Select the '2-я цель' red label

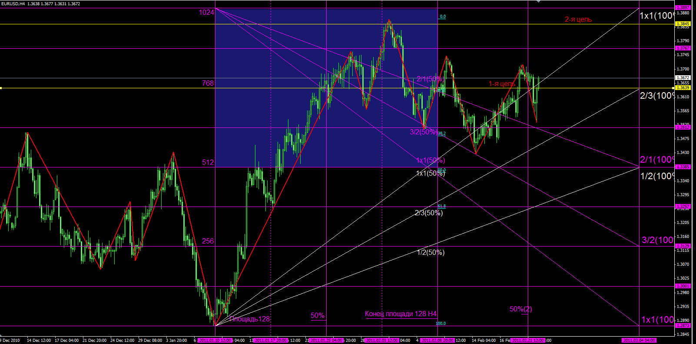(578, 20)
